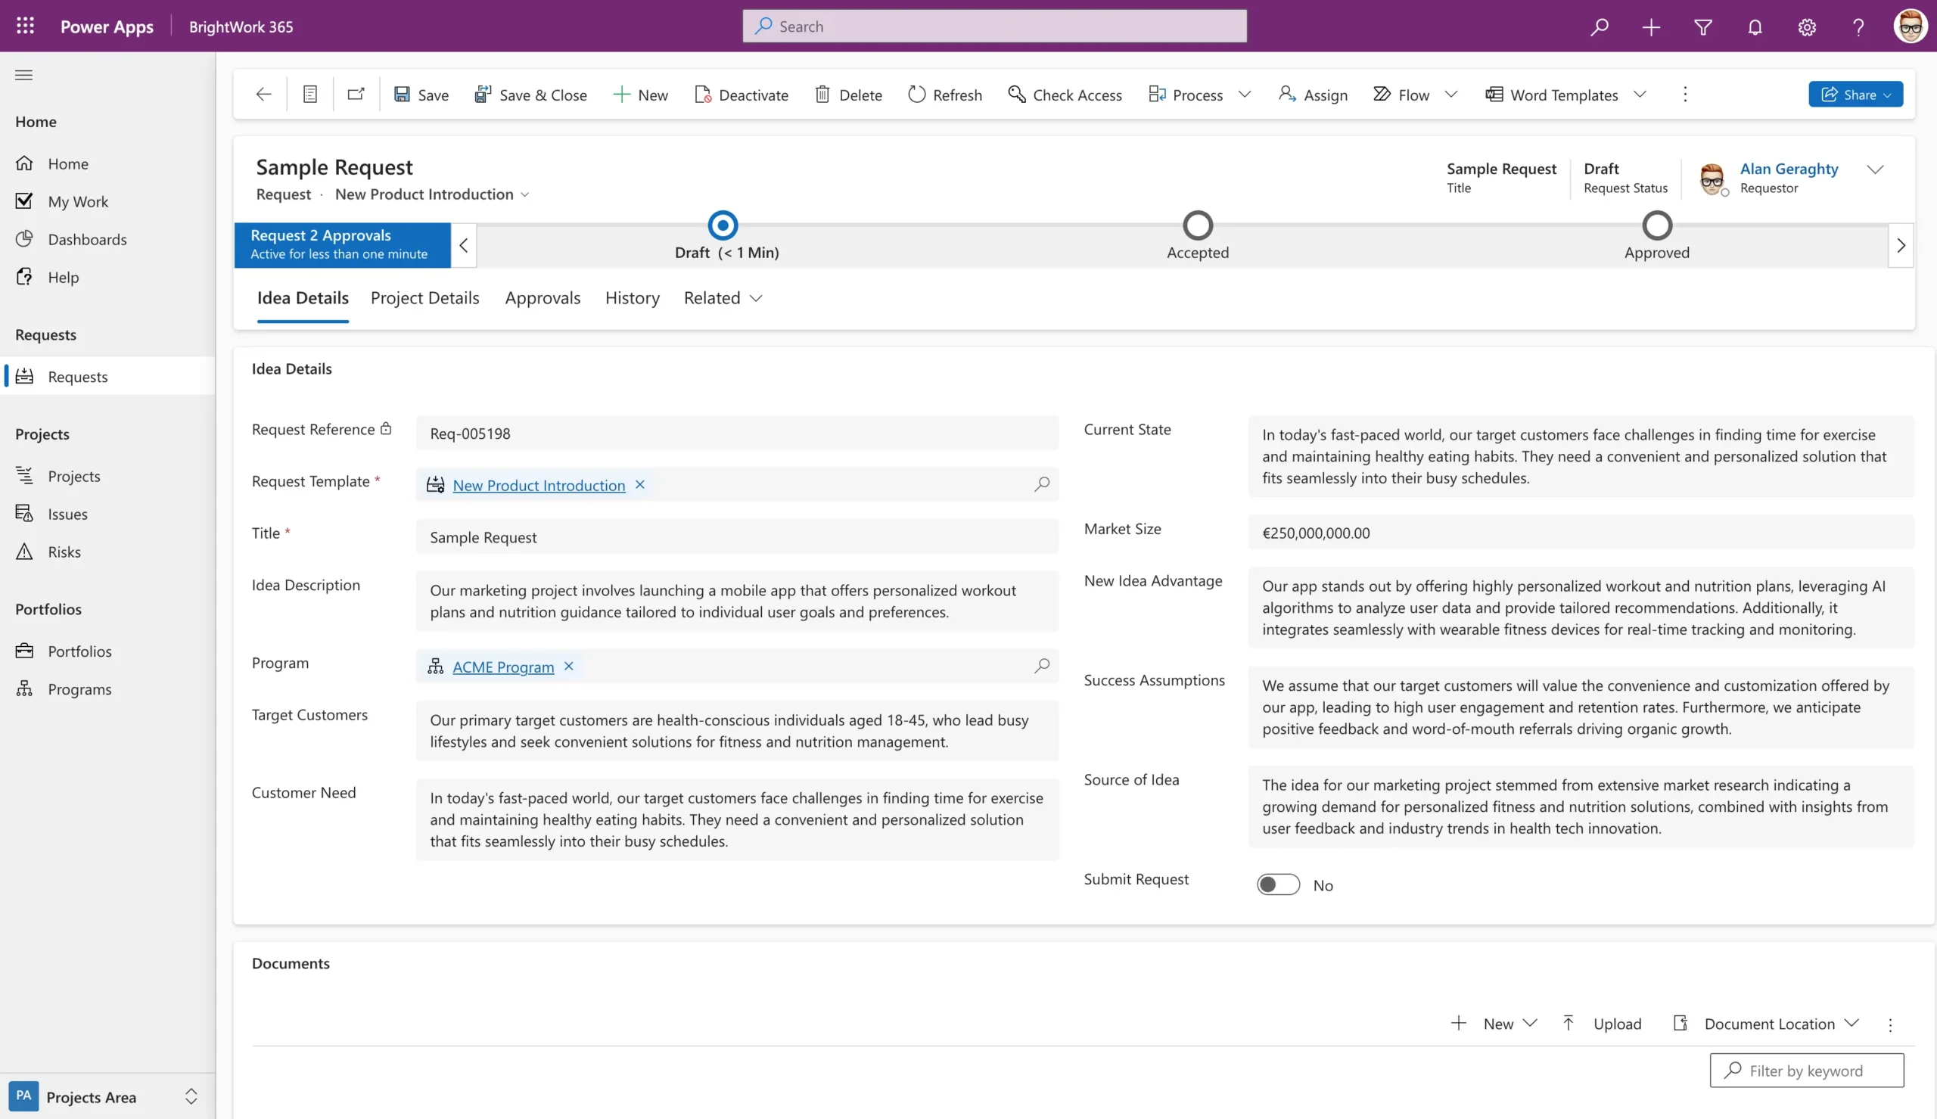The width and height of the screenshot is (1937, 1119).
Task: Open the Power Apps app launcher grid
Action: pos(23,26)
